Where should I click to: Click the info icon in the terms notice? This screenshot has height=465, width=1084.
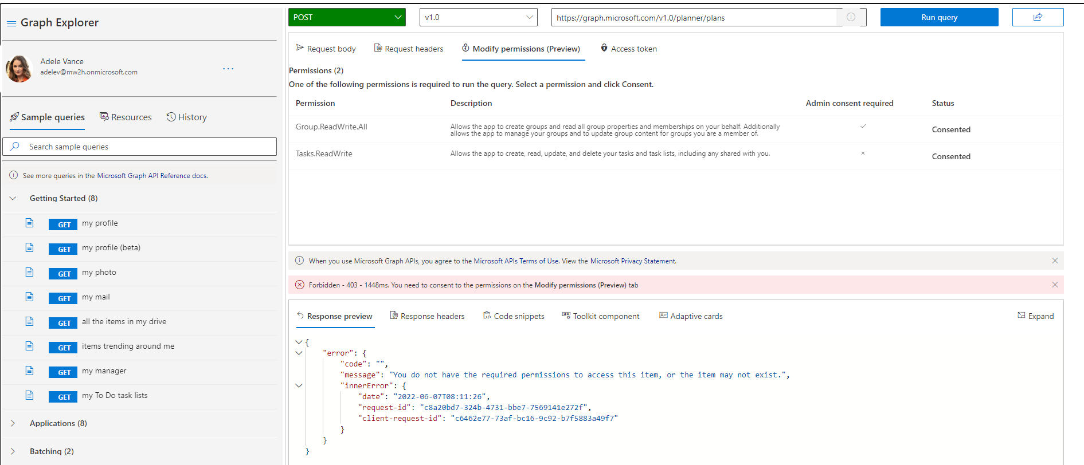coord(299,261)
